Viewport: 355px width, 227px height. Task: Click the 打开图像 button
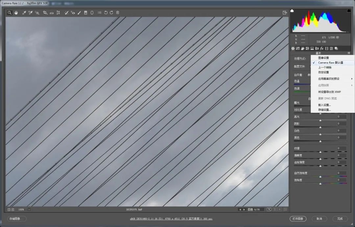pos(298,219)
